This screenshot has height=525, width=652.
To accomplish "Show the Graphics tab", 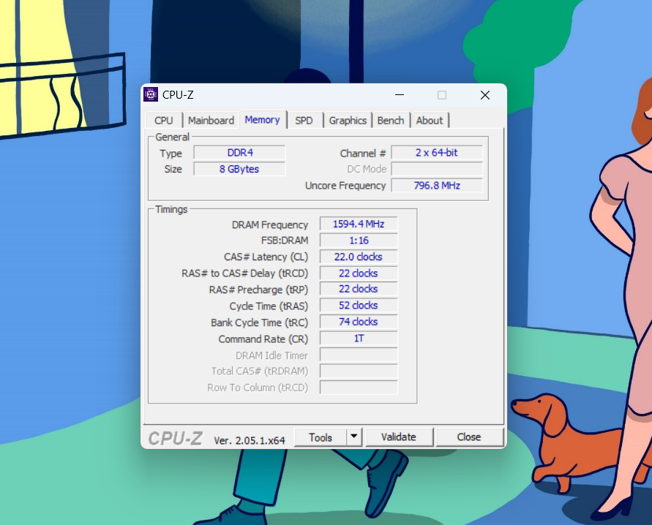I will pos(348,121).
